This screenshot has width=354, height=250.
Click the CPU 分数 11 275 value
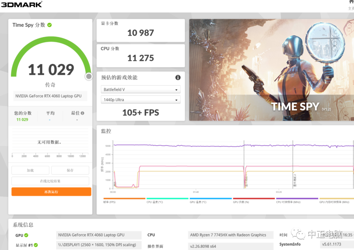coord(141,58)
